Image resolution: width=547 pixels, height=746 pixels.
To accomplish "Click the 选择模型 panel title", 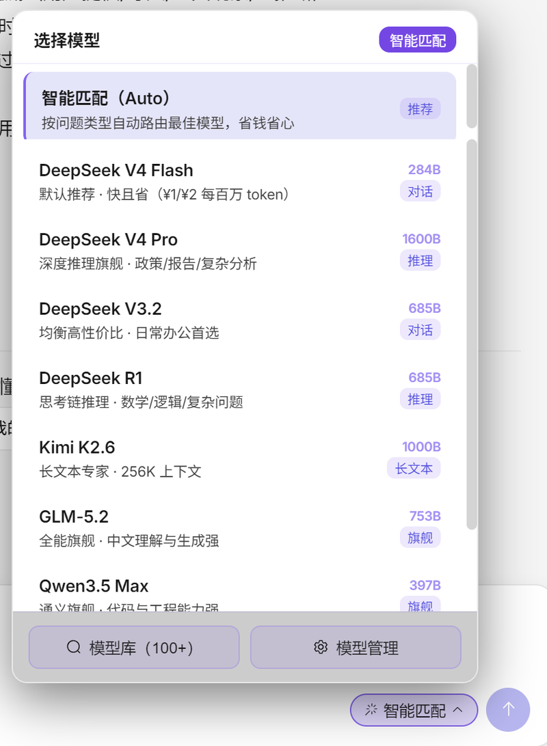I will (66, 40).
